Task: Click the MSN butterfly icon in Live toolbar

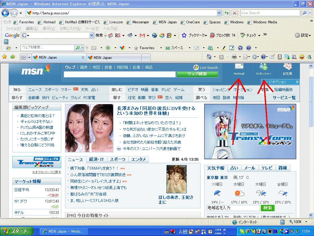Action: click(x=122, y=48)
